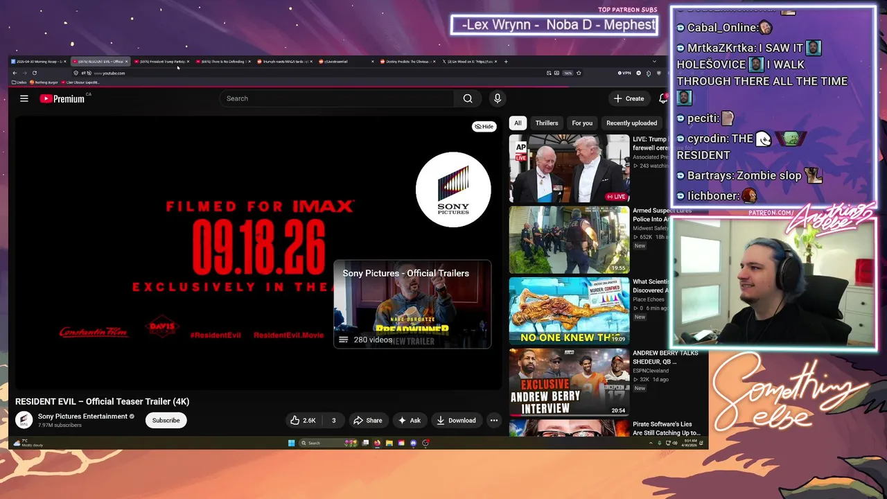Click the browser back arrow

pyautogui.click(x=15, y=73)
